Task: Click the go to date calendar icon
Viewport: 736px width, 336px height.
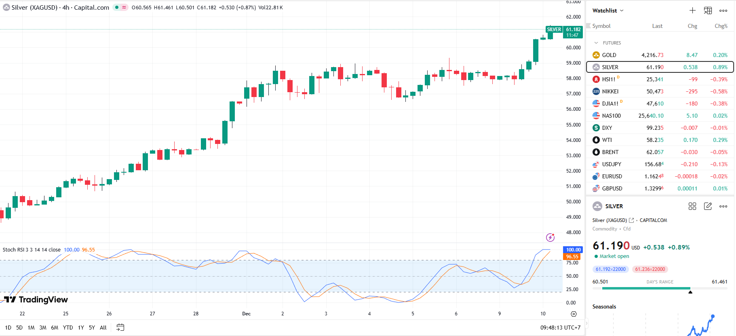Action: (x=120, y=328)
